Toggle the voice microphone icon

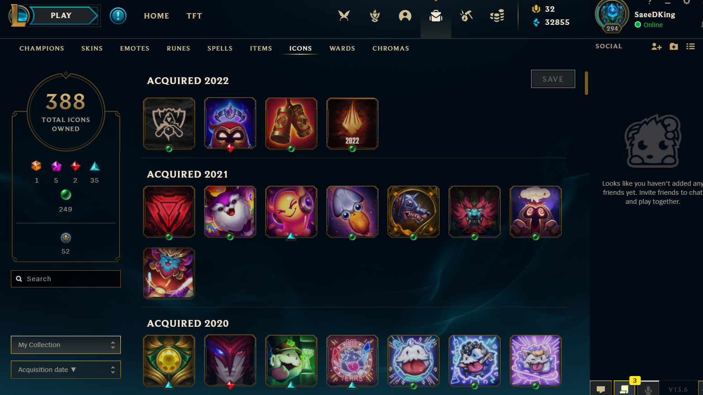coord(648,389)
